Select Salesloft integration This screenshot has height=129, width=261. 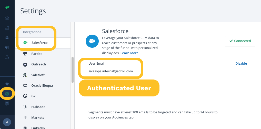[x=43, y=75]
